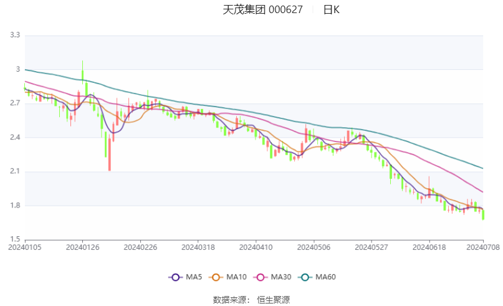Toggle the MA30 legend series
This screenshot has width=503, height=306.
[x=272, y=277]
